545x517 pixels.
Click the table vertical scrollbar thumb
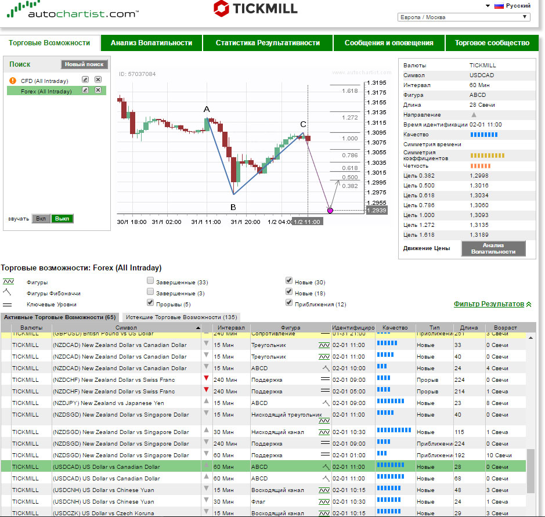[530, 471]
